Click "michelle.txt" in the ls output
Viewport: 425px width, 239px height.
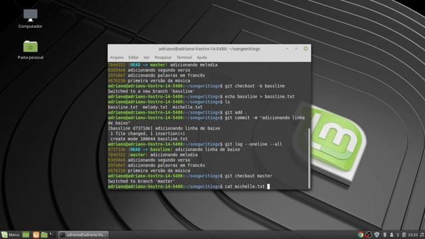coord(187,107)
